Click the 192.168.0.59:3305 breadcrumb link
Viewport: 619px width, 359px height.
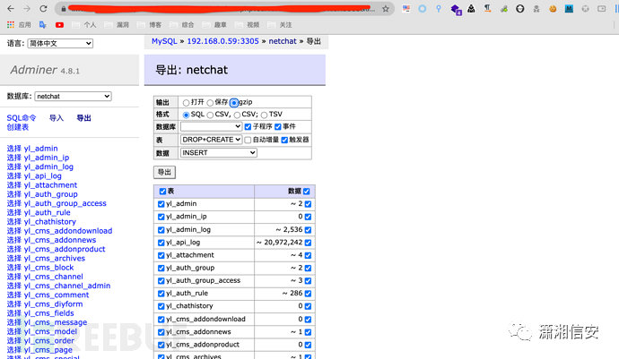coord(222,41)
